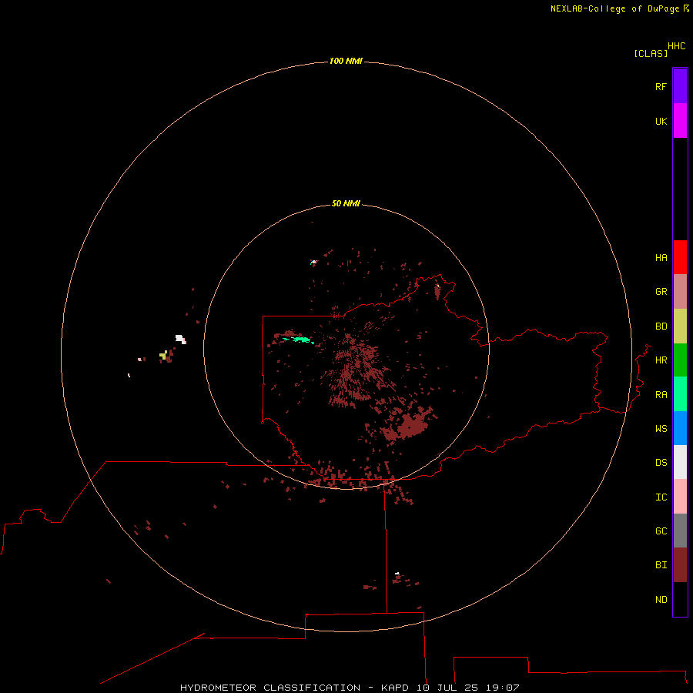
Task: Click the BD legend label
Action: coord(661,326)
